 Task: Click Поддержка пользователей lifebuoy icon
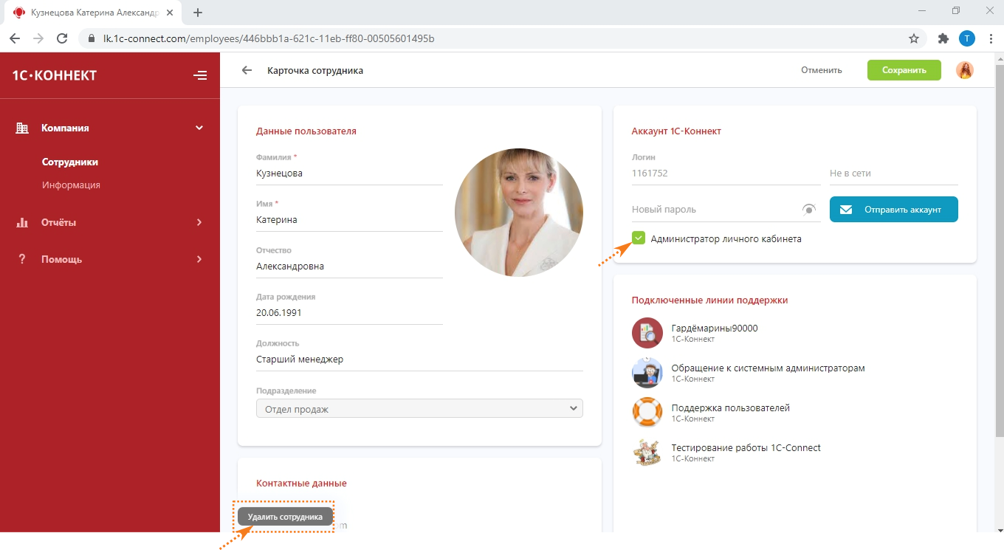pyautogui.click(x=647, y=412)
